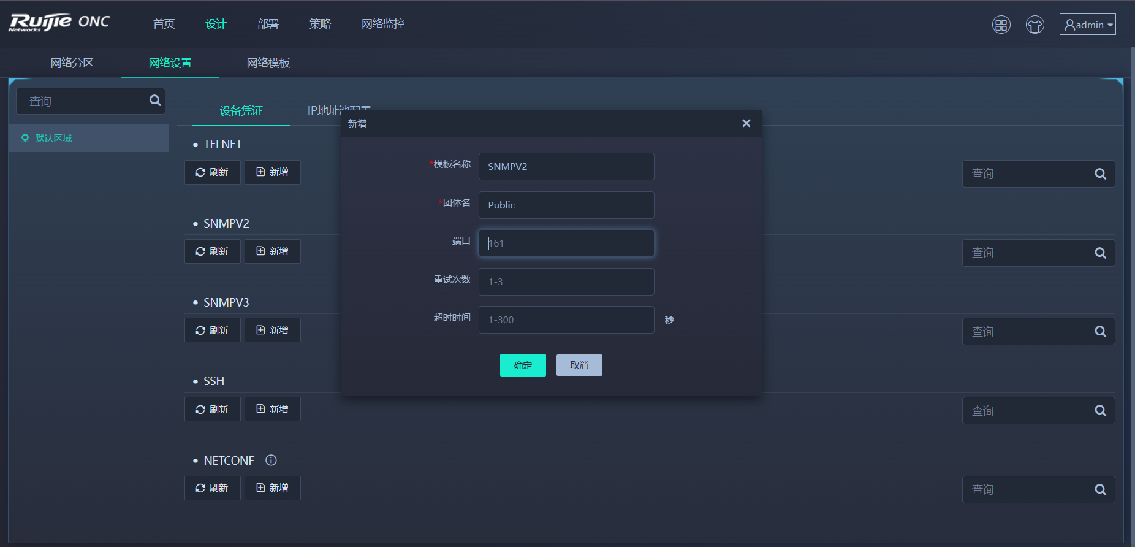Click the NETCONF info icon
This screenshot has width=1135, height=547.
coord(271,460)
